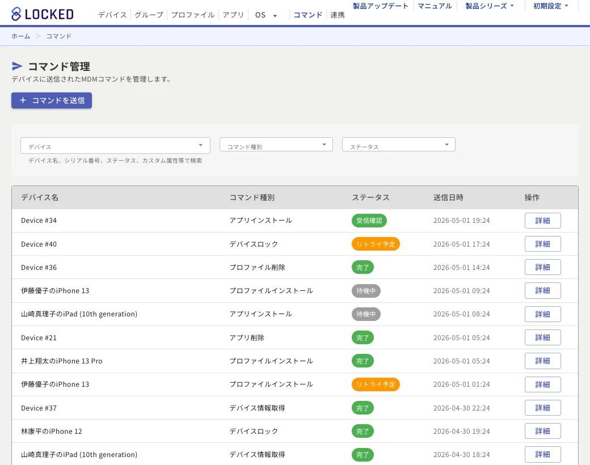Select the コマンド nav tab
Viewport: 590px width, 465px height.
coord(308,15)
